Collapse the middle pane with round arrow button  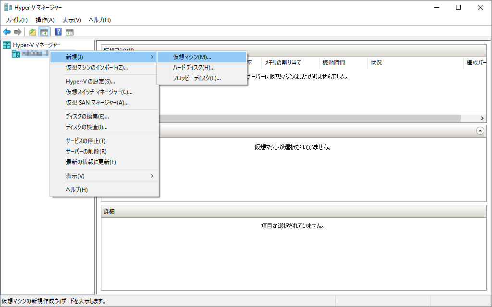pyautogui.click(x=480, y=131)
